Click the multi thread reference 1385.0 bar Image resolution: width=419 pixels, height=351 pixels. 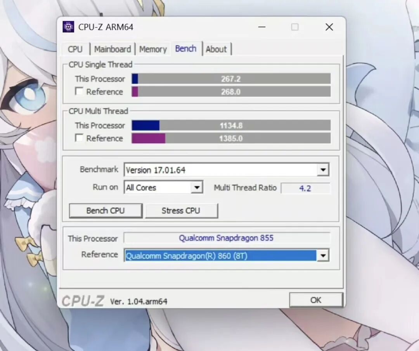coord(231,138)
